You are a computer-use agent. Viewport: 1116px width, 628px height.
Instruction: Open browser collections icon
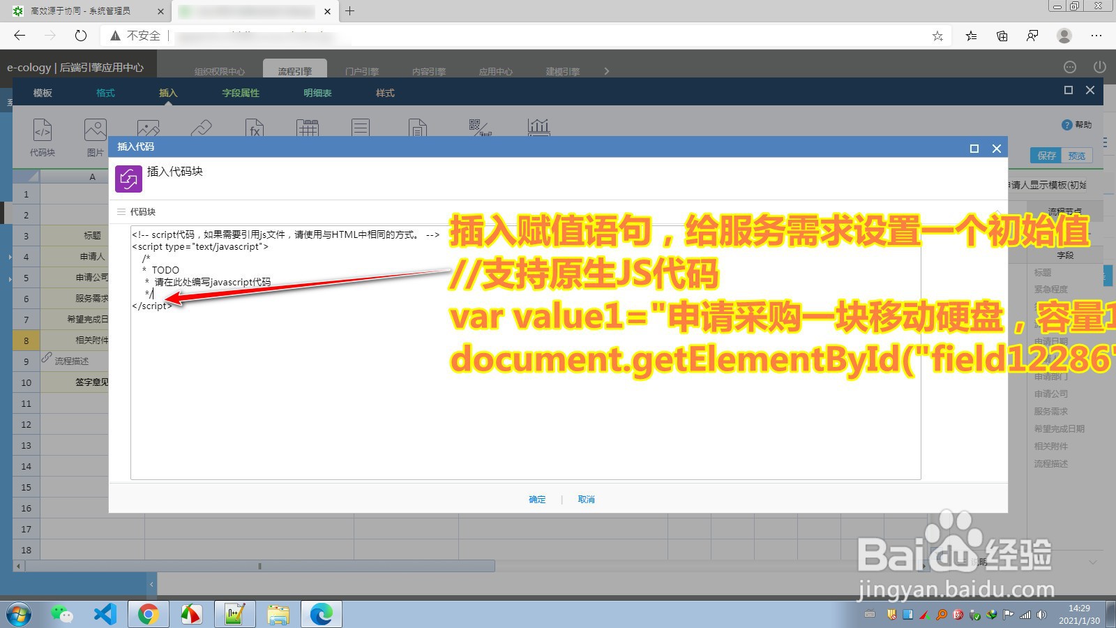pyautogui.click(x=1002, y=36)
